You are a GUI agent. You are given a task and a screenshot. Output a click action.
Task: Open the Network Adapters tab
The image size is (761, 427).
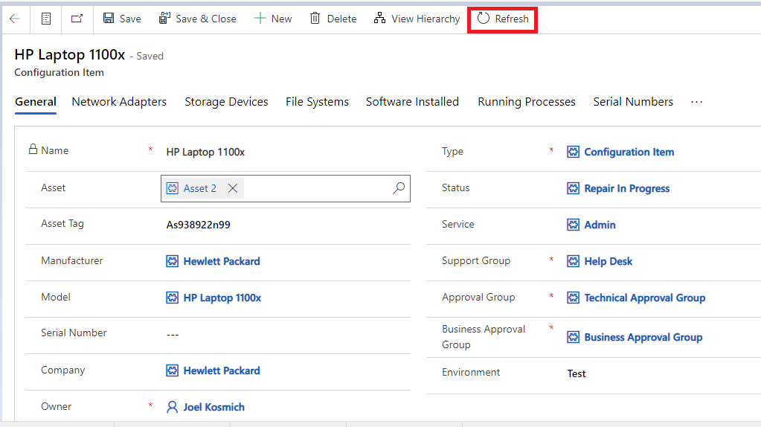point(119,102)
